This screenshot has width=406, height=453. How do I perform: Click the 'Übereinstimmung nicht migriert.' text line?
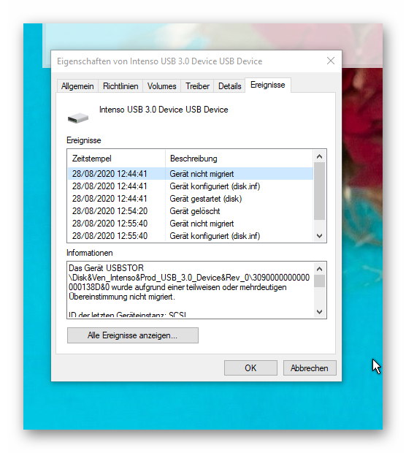[x=122, y=297]
